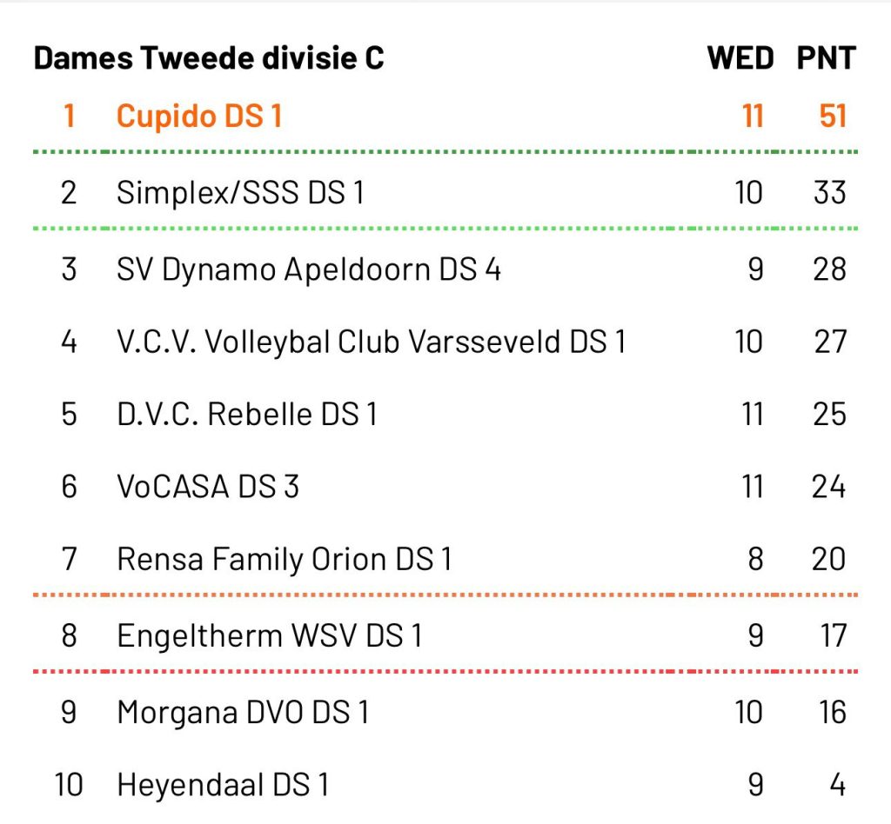The height and width of the screenshot is (824, 891).
Task: Open SV Dynamo Apeldoorn DS 4
Action: [x=309, y=269]
